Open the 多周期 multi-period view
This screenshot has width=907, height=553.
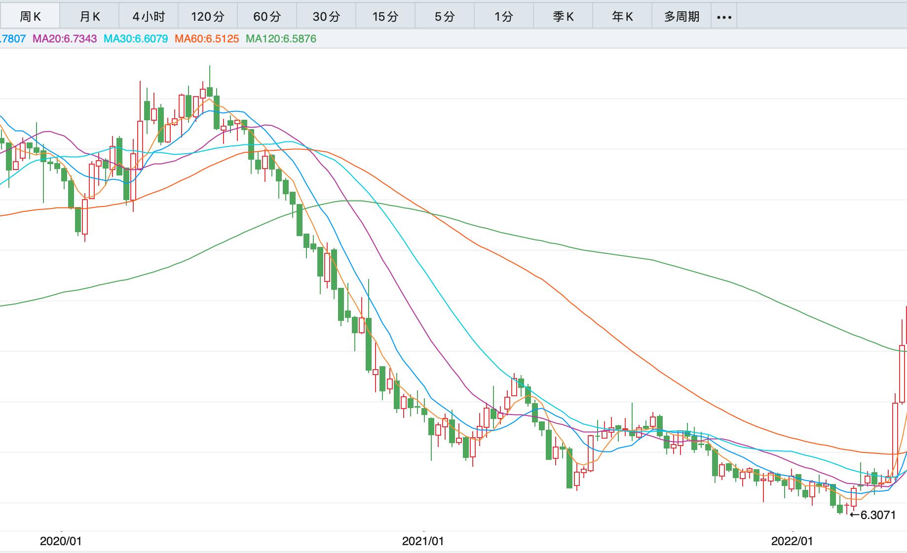(x=681, y=17)
